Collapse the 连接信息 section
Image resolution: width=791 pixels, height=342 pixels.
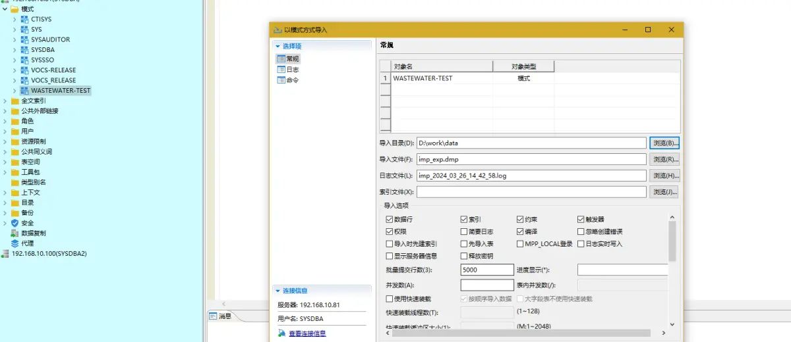278,291
